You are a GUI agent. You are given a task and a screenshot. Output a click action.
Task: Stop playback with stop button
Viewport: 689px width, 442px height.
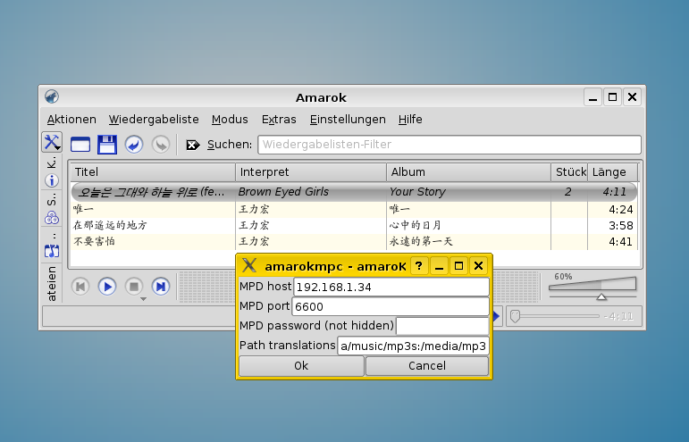point(134,287)
